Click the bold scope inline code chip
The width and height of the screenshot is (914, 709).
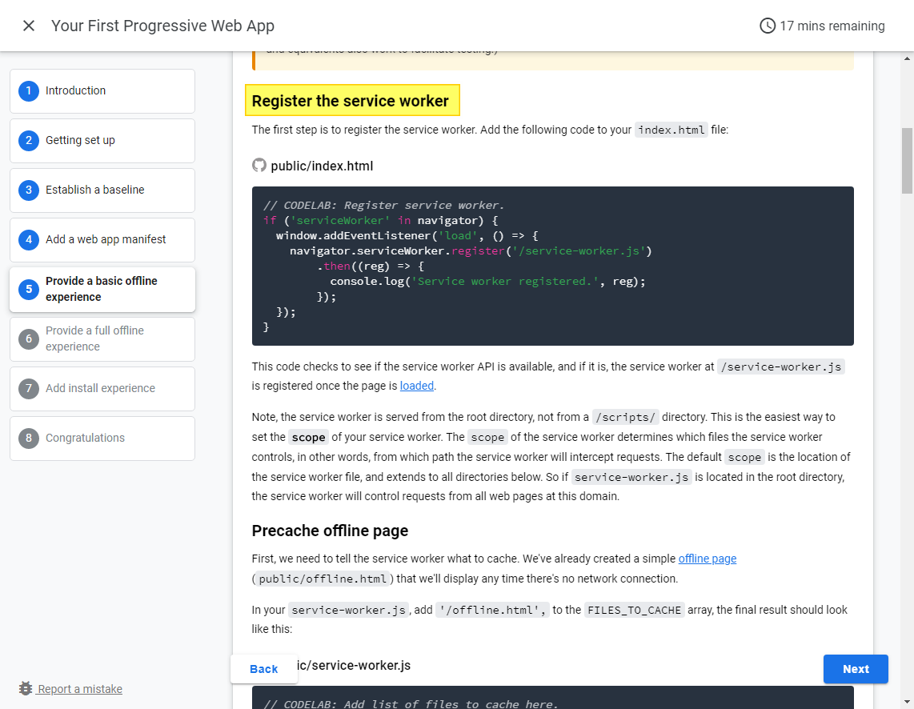coord(308,437)
